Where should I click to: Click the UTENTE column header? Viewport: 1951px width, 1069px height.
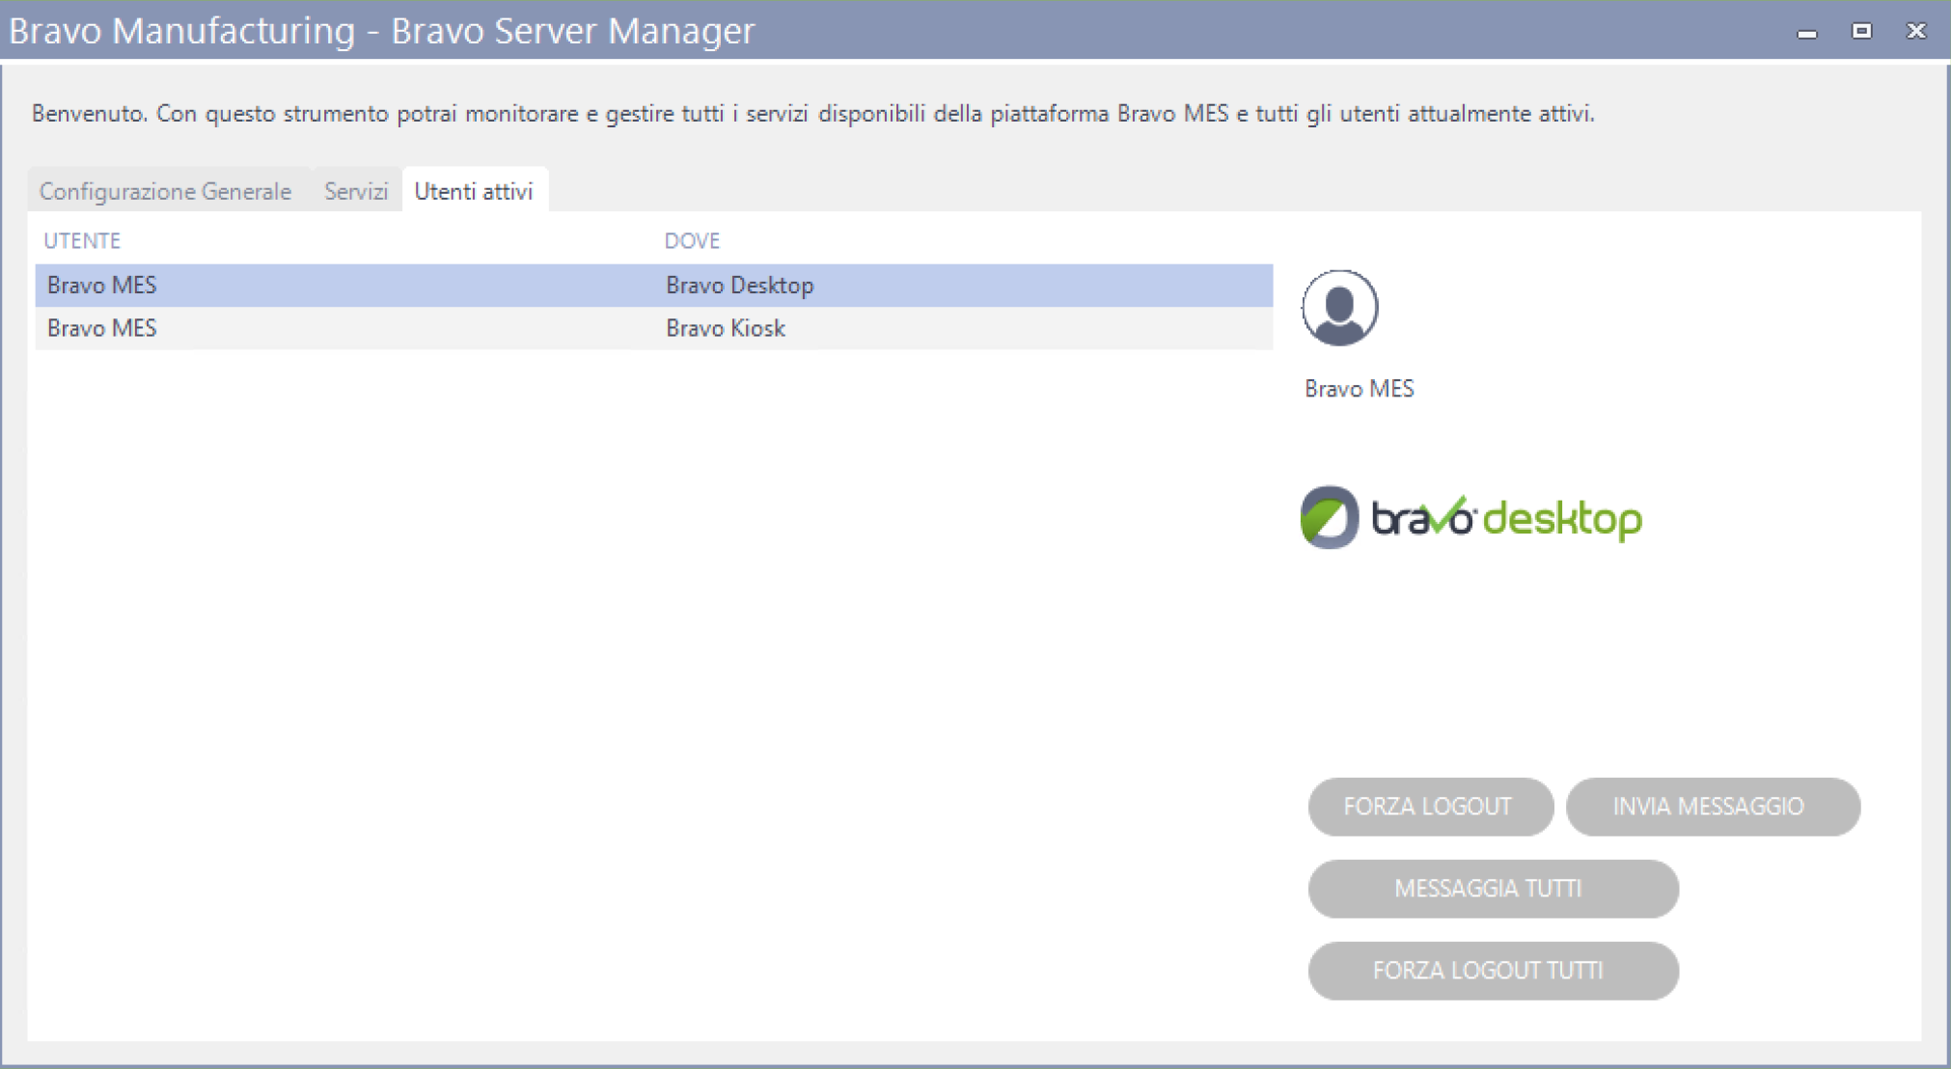click(82, 240)
